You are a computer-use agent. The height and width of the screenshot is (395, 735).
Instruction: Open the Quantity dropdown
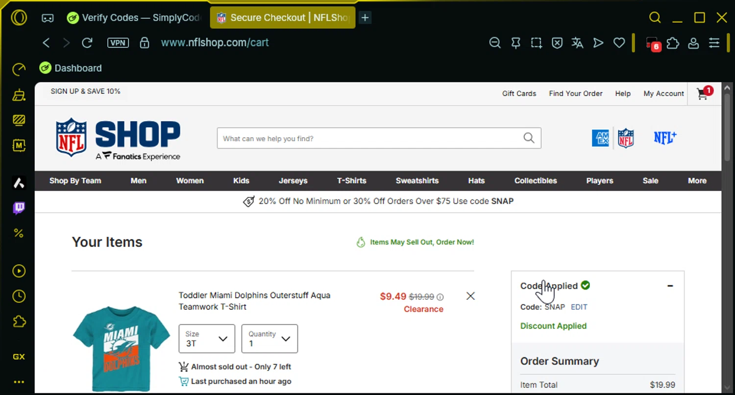coord(269,339)
